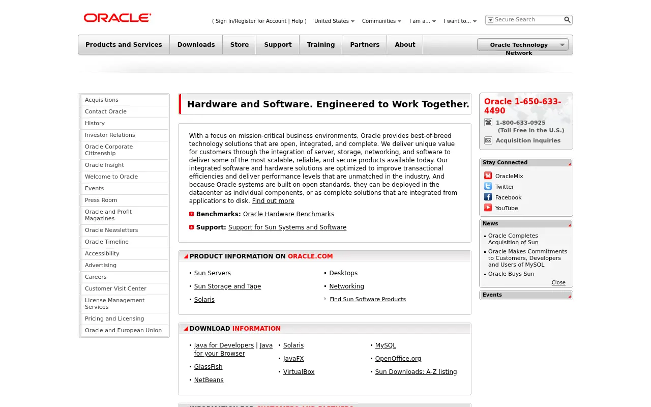The height and width of the screenshot is (407, 651).
Task: Open the Products and Services menu
Action: (124, 45)
